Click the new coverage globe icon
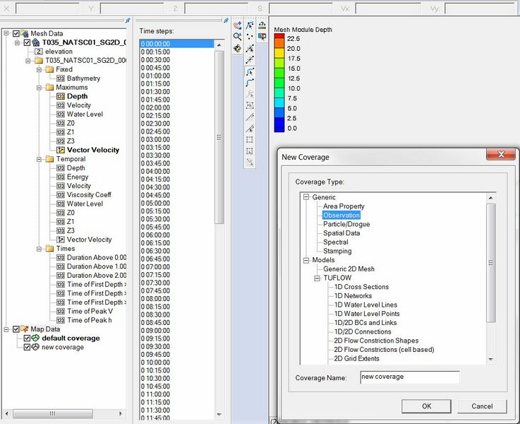This screenshot has width=520, height=424. tap(35, 347)
